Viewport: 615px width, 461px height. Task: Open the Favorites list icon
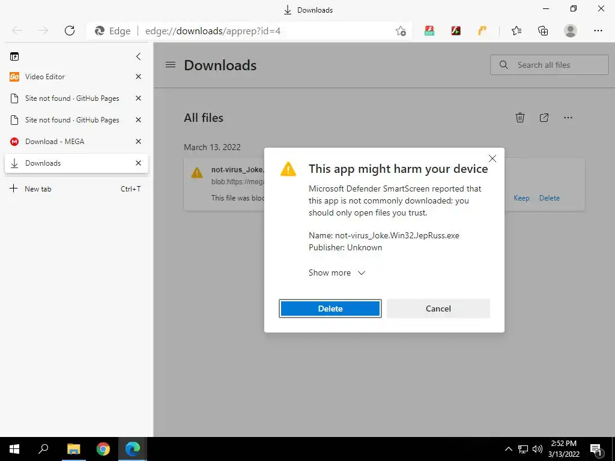(516, 31)
